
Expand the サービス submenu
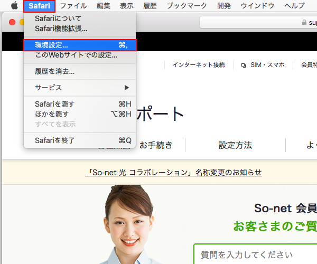point(80,87)
